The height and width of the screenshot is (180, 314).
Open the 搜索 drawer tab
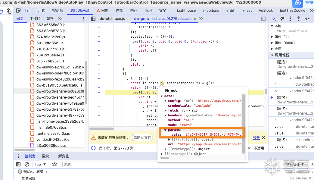point(45,156)
